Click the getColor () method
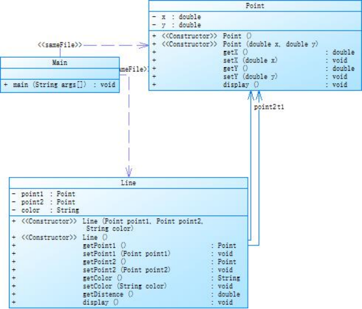362x309 pixels. point(126,278)
